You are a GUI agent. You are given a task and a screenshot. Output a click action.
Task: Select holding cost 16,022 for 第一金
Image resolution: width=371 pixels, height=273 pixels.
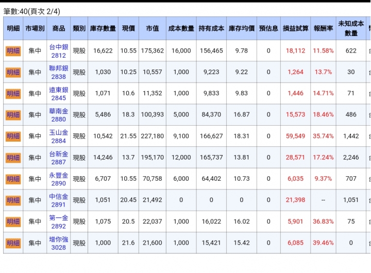tap(211, 221)
